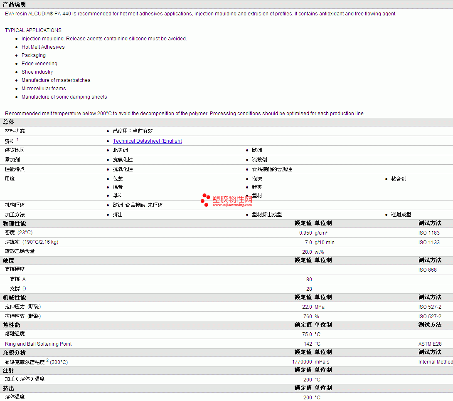This screenshot has width=453, height=401.
Task: Open the Technical Datasheet (English) link
Action: pyautogui.click(x=148, y=141)
